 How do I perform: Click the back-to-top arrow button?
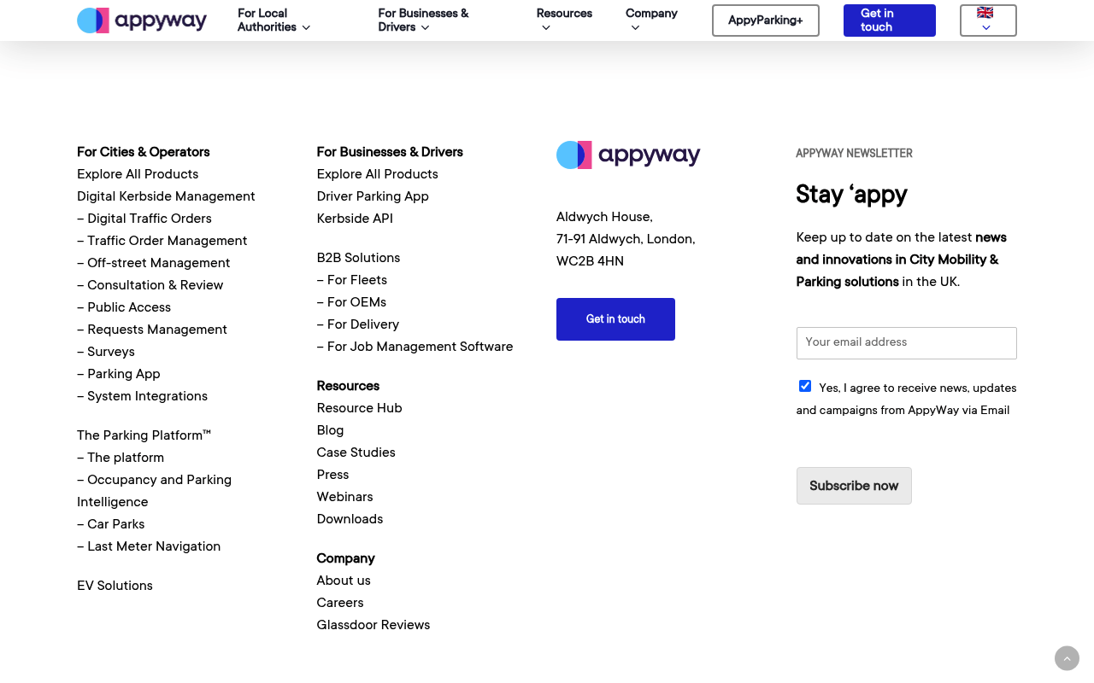pyautogui.click(x=1067, y=659)
